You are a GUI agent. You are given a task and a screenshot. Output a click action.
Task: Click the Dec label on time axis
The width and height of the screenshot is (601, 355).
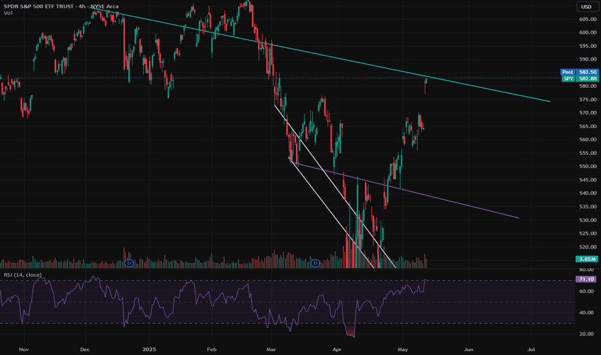pyautogui.click(x=84, y=349)
